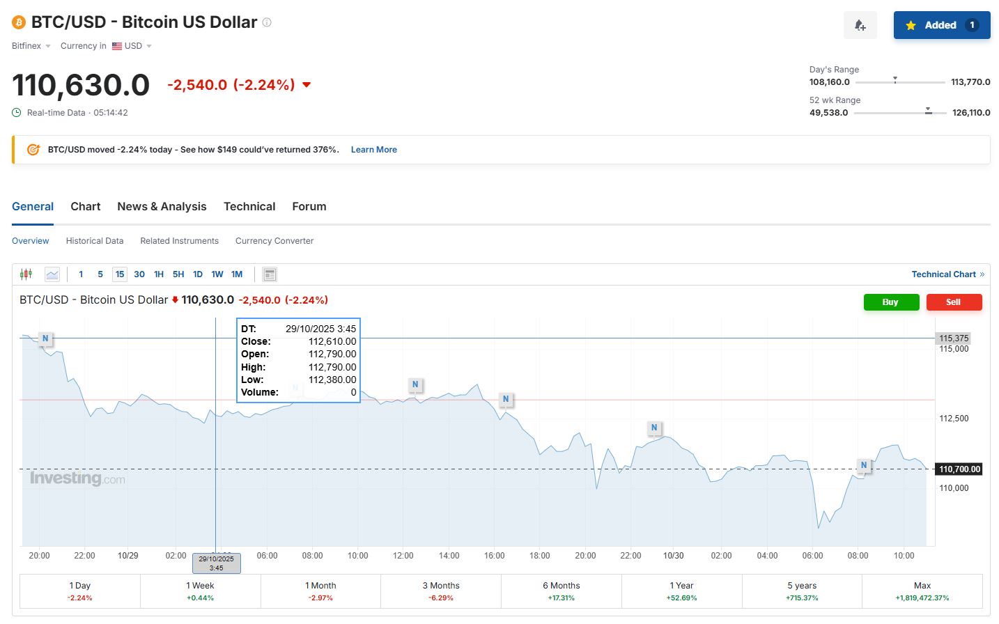Select the General tab
The width and height of the screenshot is (999, 624).
[33, 207]
